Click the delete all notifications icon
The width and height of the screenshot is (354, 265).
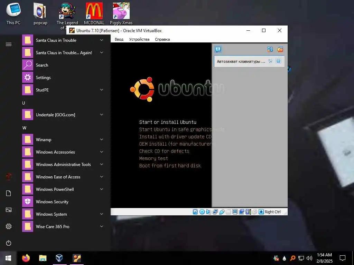[x=280, y=49]
